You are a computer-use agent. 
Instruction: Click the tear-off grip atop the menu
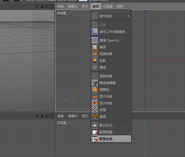111,11
